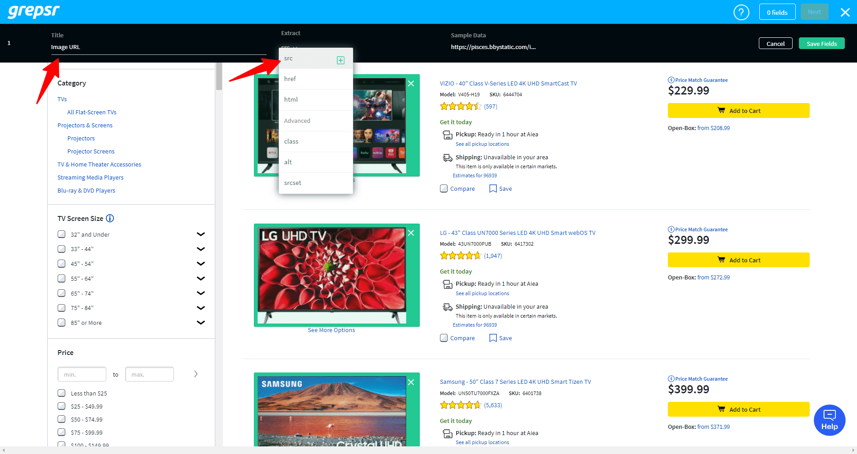Image resolution: width=857 pixels, height=454 pixels.
Task: Check the 55" - 64" screen size checkbox
Action: (62, 279)
